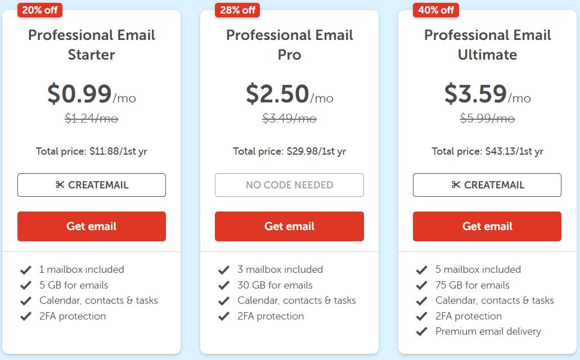Viewport: 580px width, 360px height.
Task: Select the Professional Email Pro heading
Action: coord(289,45)
